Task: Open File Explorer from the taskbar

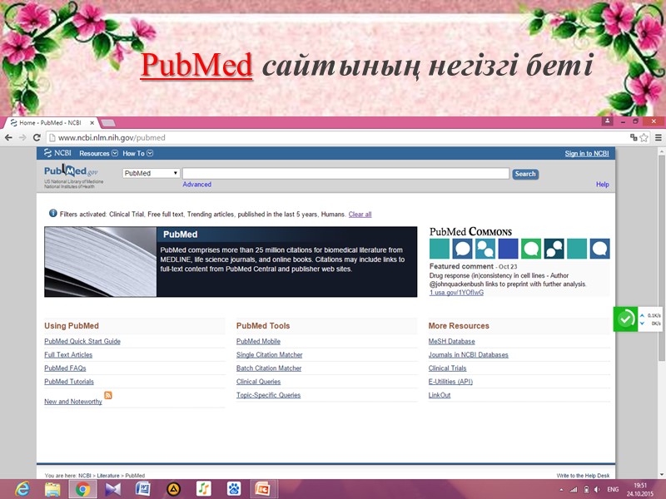Action: point(52,489)
